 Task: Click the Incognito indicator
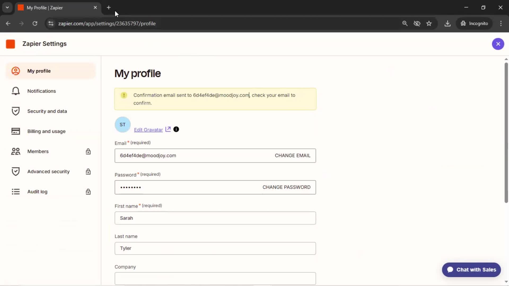point(474,24)
